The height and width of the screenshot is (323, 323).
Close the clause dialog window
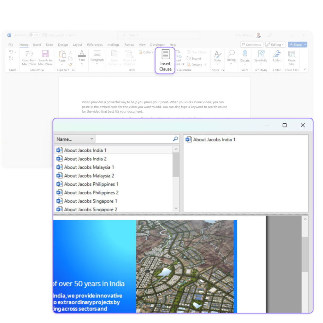(302, 125)
